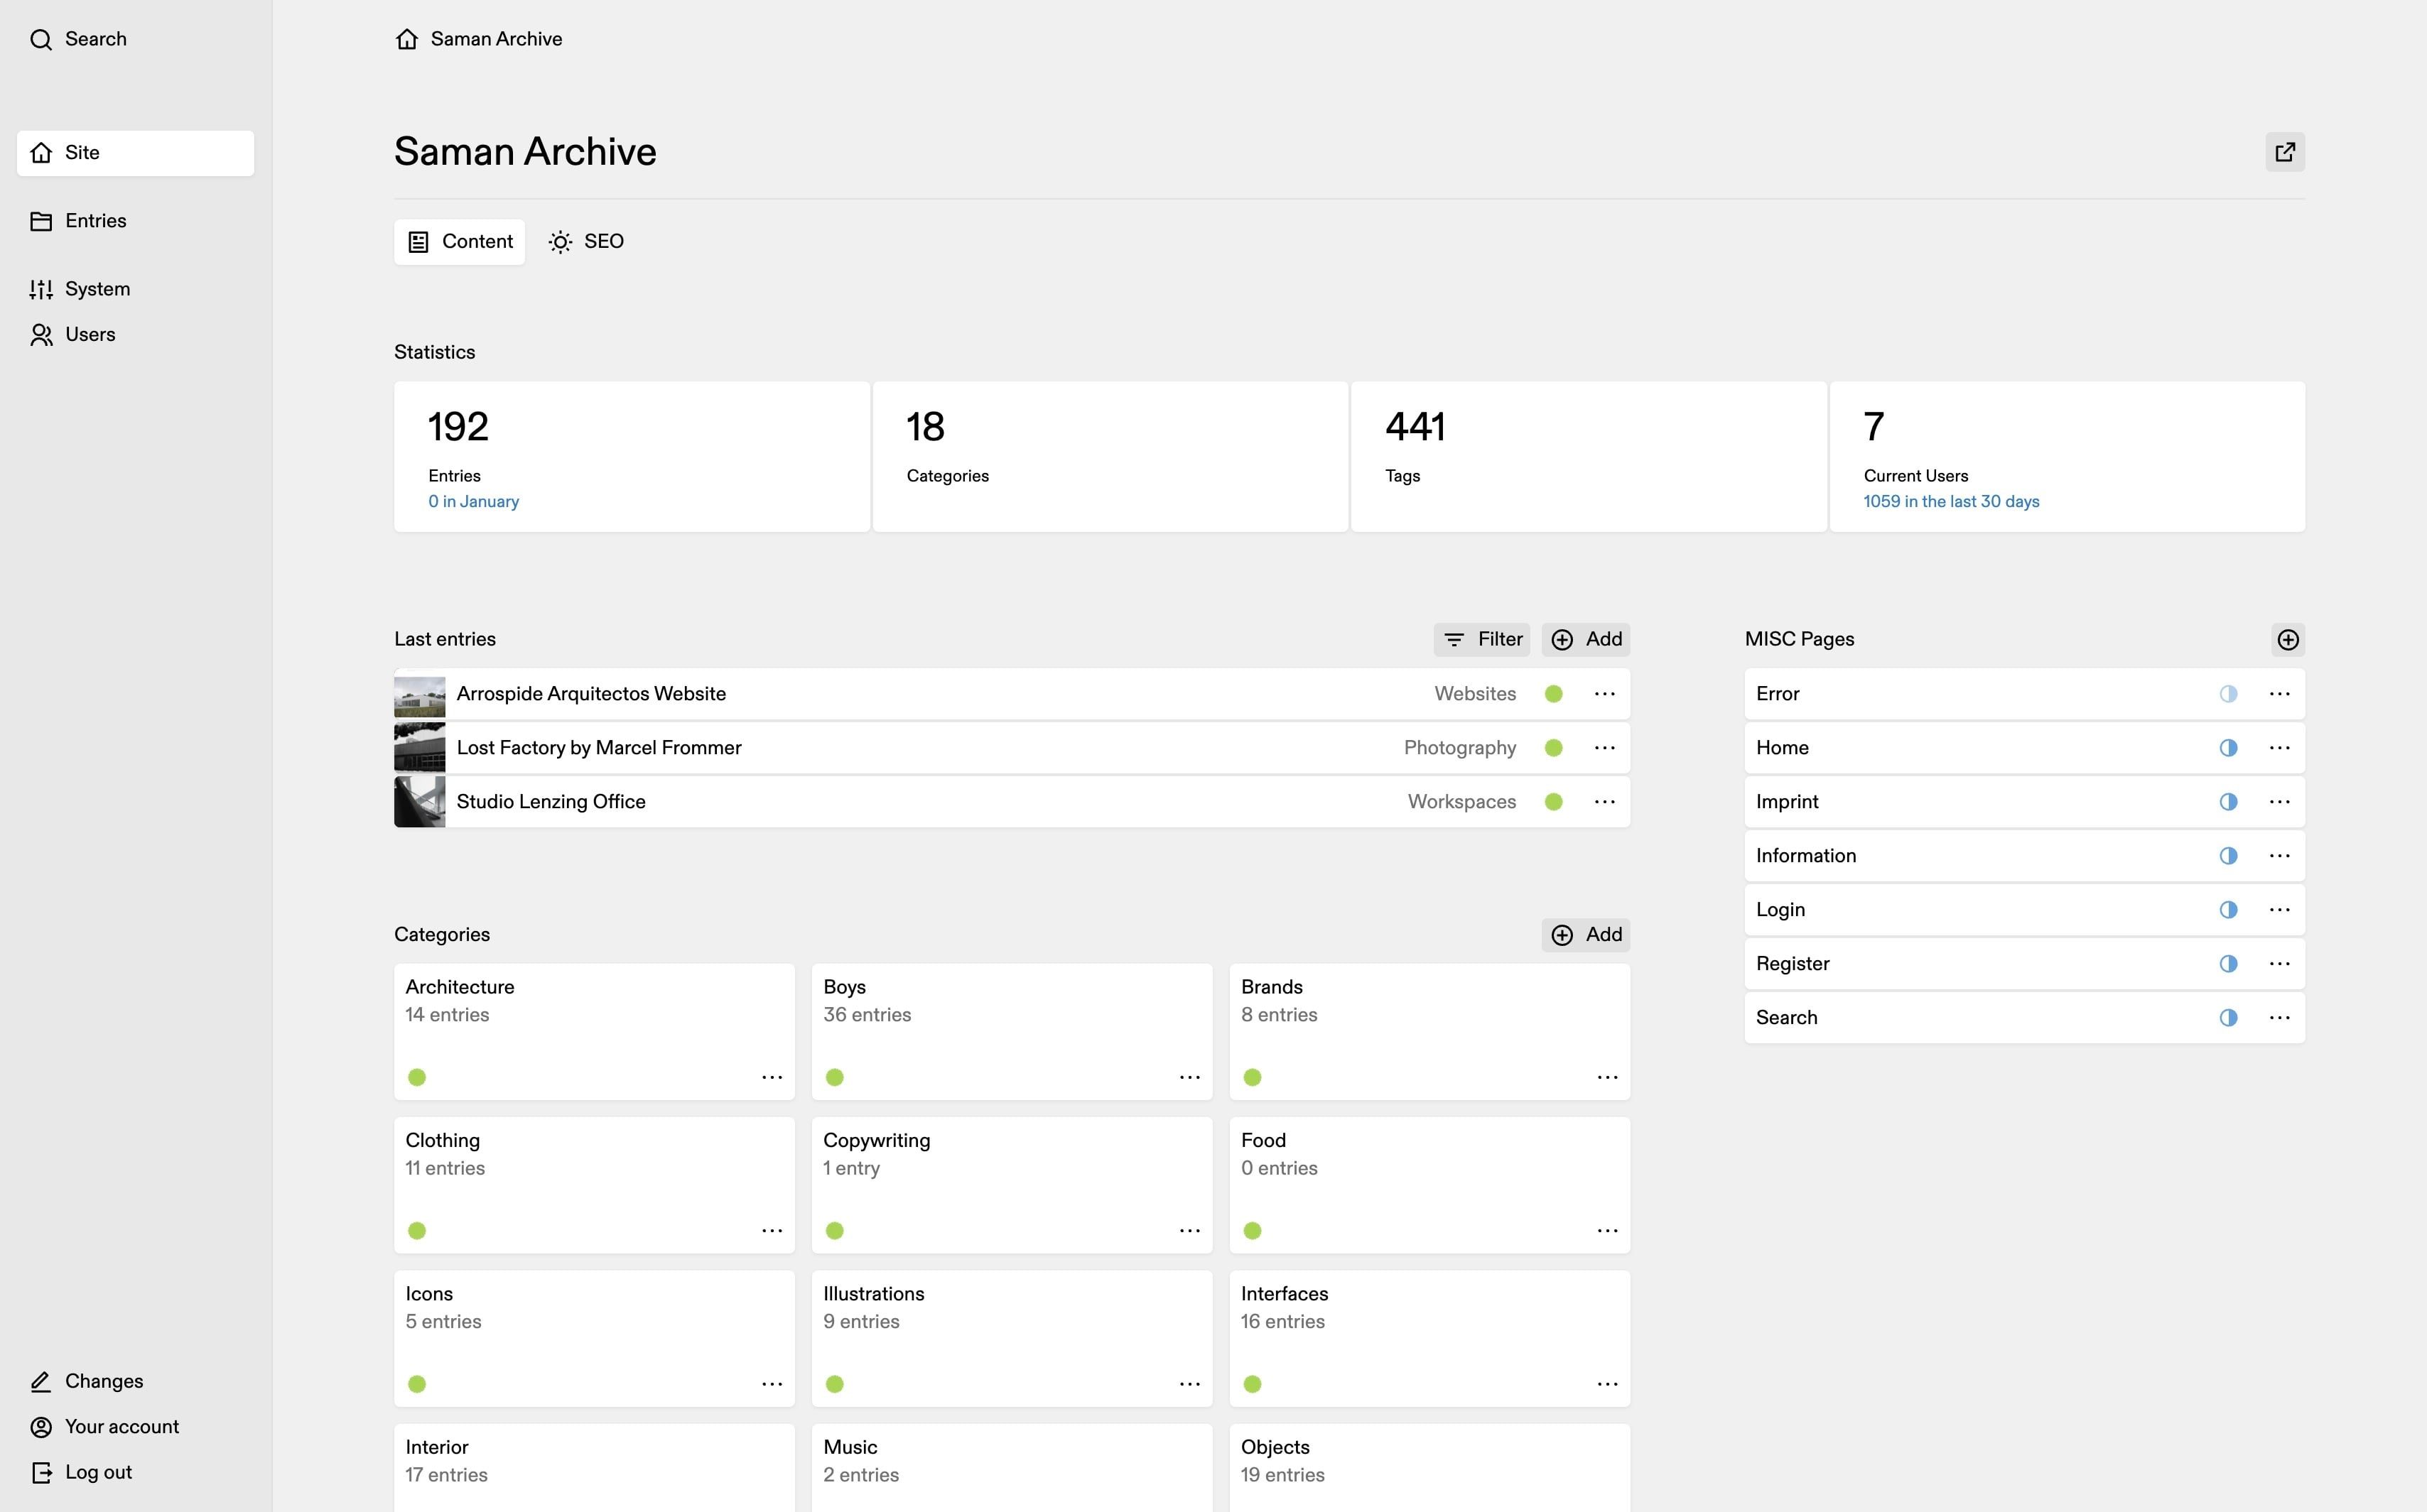Open the Lost Factory entry thumbnail
Screen dimensions: 2427x1512
coord(419,748)
